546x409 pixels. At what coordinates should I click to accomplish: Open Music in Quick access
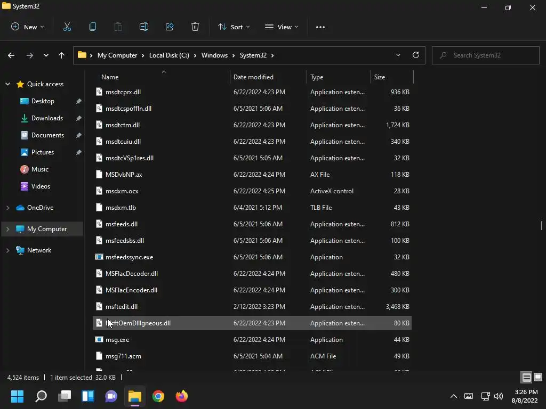pos(39,169)
